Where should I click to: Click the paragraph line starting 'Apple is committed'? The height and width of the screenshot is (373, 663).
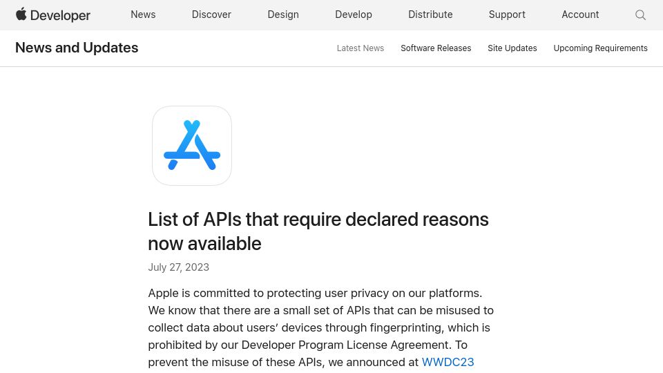[315, 293]
